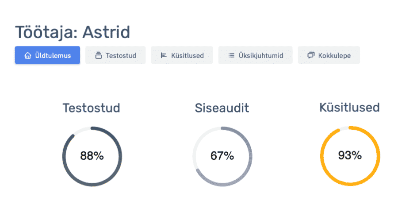Click the list icon beside Üksikjuhtumid
417x224 pixels.
point(231,56)
